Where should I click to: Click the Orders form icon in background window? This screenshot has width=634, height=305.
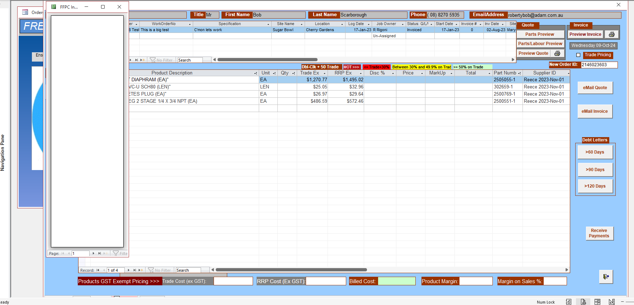pyautogui.click(x=25, y=12)
